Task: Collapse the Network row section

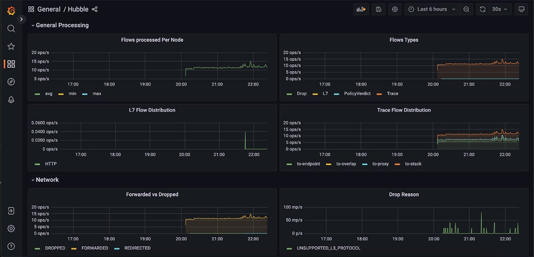Action: point(47,180)
